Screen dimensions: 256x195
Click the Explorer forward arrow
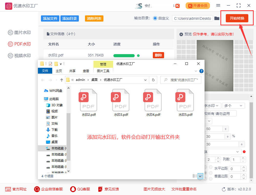click(x=50, y=80)
